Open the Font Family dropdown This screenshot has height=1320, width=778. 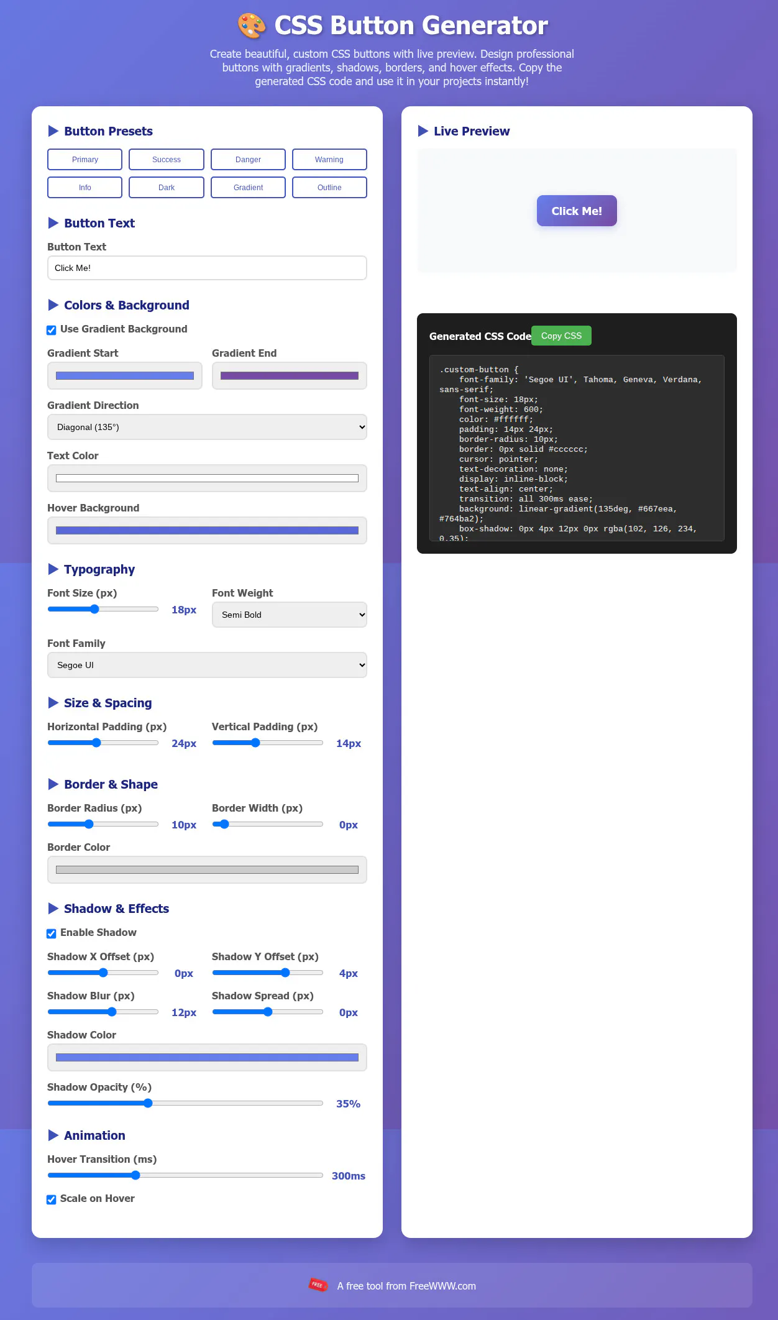207,665
